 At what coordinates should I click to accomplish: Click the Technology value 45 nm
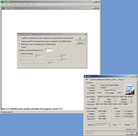pos(99,93)
